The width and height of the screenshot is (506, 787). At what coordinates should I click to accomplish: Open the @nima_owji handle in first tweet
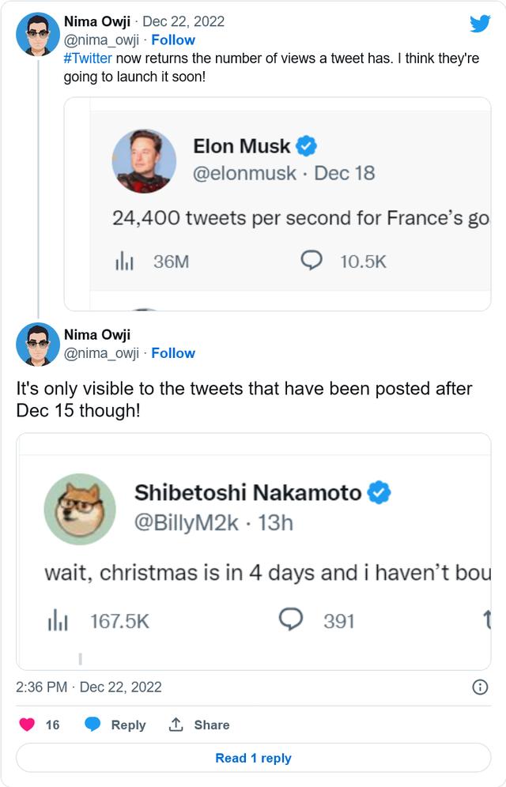click(101, 40)
